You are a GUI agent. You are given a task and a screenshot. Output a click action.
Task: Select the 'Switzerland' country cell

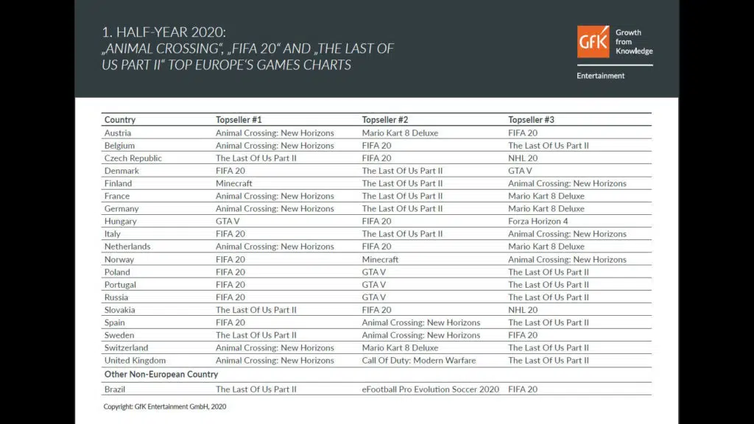[x=126, y=347]
